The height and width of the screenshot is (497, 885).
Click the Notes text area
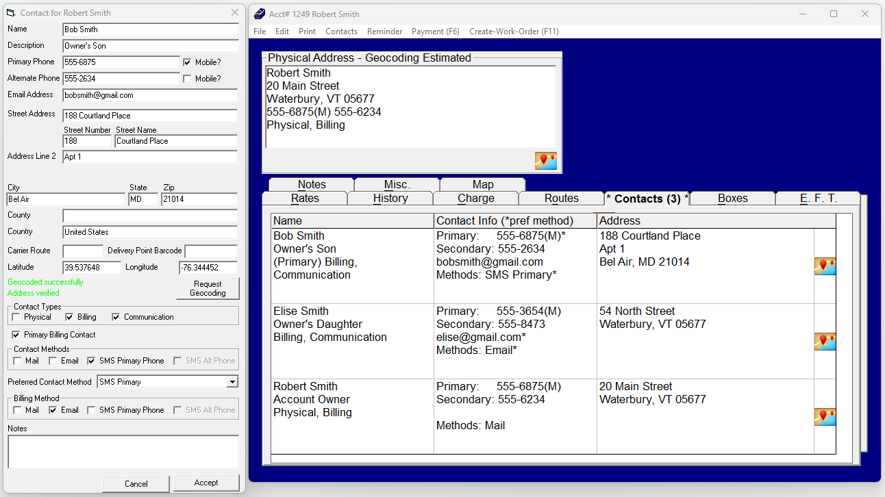tap(123, 452)
